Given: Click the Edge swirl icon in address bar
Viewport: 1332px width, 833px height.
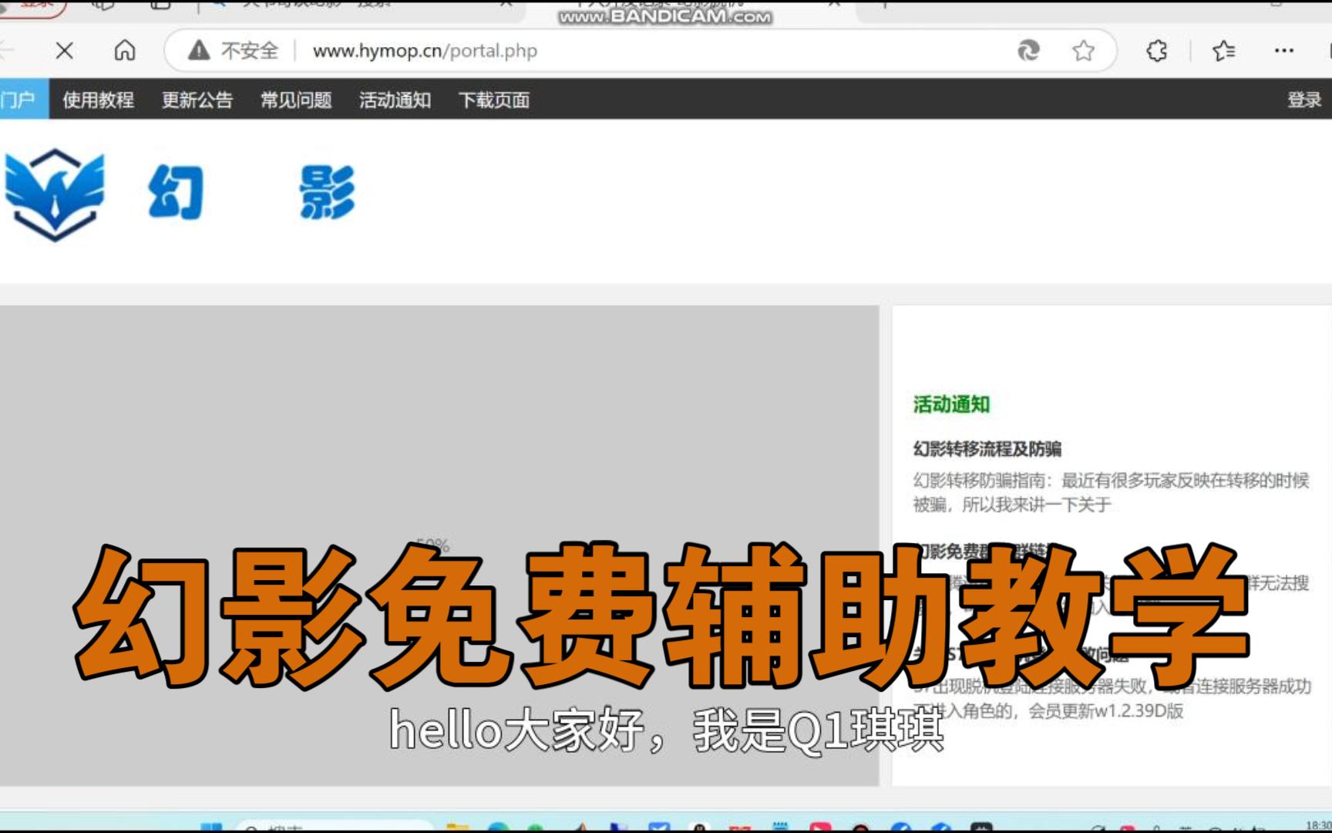Looking at the screenshot, I should point(1028,51).
